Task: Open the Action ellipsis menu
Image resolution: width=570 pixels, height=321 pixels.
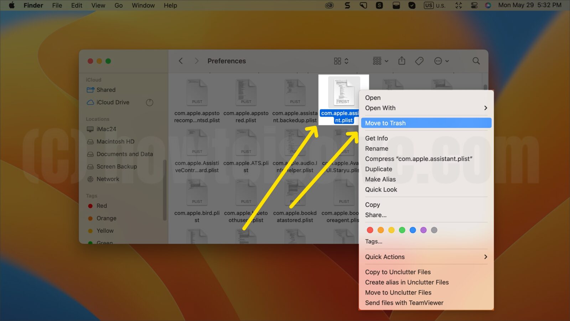Action: click(x=441, y=61)
